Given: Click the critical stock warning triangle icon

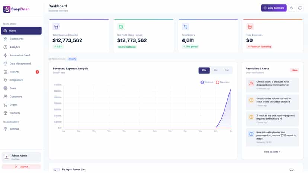Looking at the screenshot, I should [251, 84].
